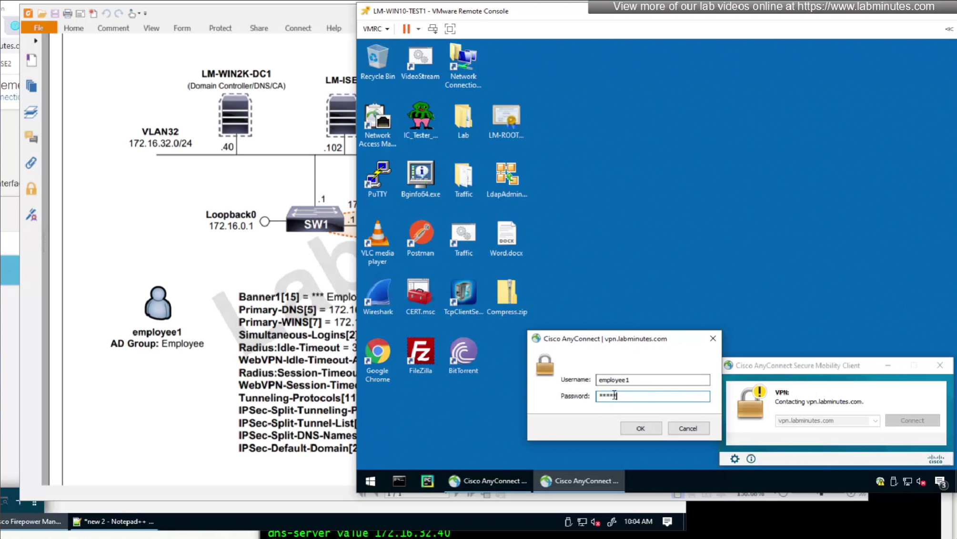Open the security lock sidebar panel

click(31, 189)
